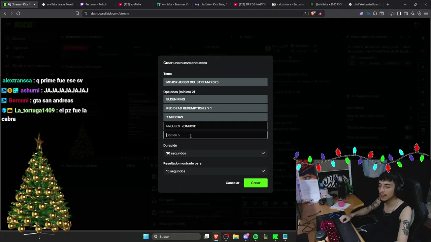
Task: Open League of Legends taskbar icon
Action: click(265, 237)
